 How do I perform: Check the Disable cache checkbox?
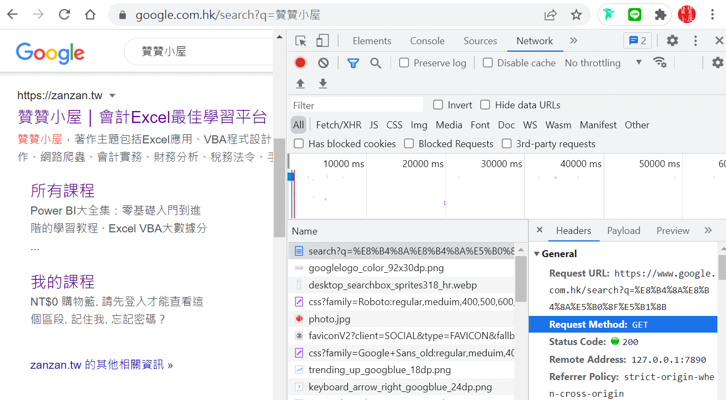coord(488,63)
